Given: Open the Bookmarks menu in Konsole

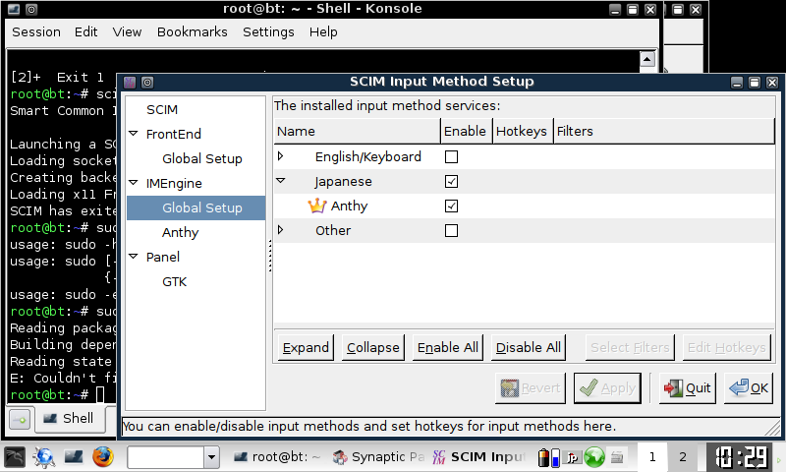Looking at the screenshot, I should tap(192, 31).
